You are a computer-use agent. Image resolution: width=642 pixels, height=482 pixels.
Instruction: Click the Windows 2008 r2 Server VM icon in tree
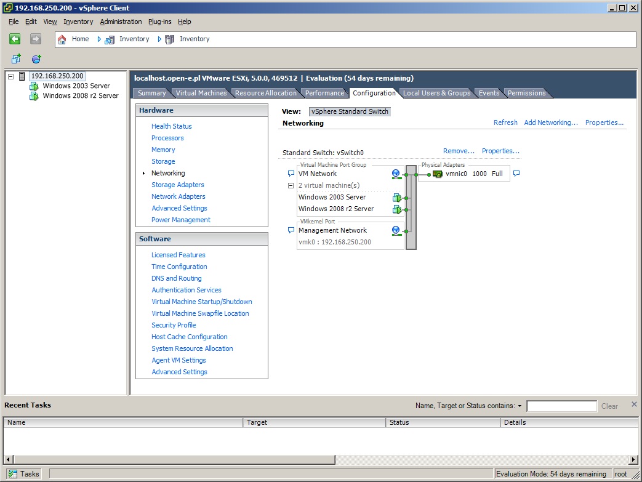tap(34, 96)
